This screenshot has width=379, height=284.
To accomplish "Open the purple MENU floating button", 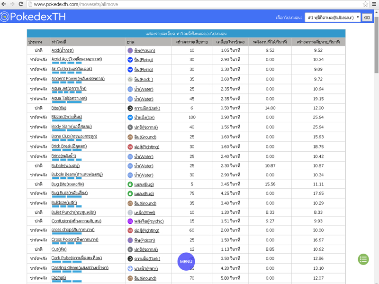I will pyautogui.click(x=186, y=262).
